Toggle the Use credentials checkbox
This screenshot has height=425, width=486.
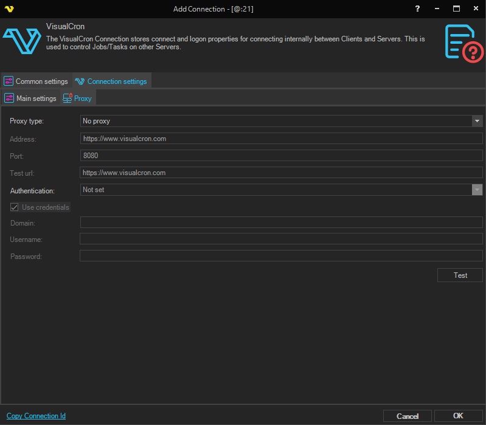15,207
